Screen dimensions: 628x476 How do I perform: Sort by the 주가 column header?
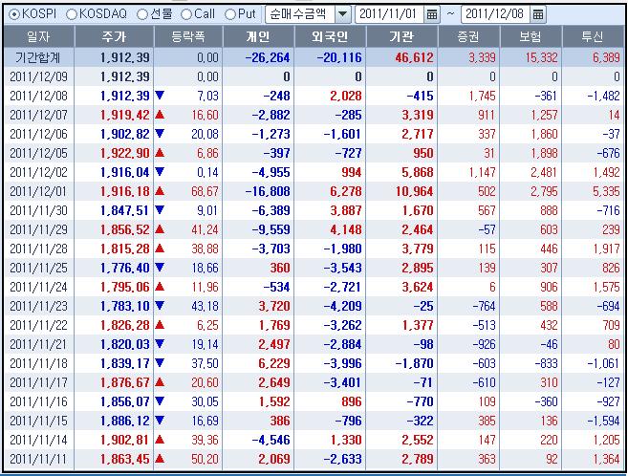click(x=114, y=37)
